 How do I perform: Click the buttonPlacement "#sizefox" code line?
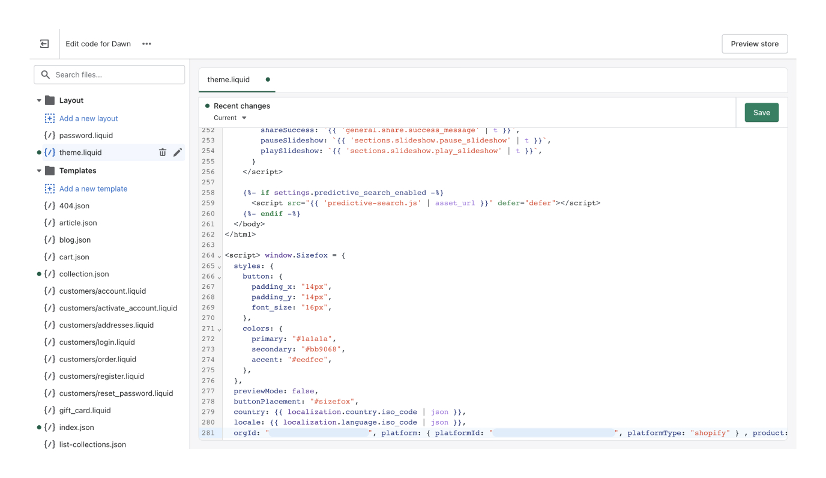(x=296, y=402)
